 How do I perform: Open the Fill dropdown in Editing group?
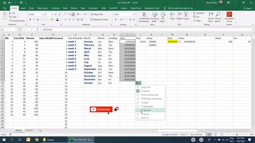coord(196,17)
